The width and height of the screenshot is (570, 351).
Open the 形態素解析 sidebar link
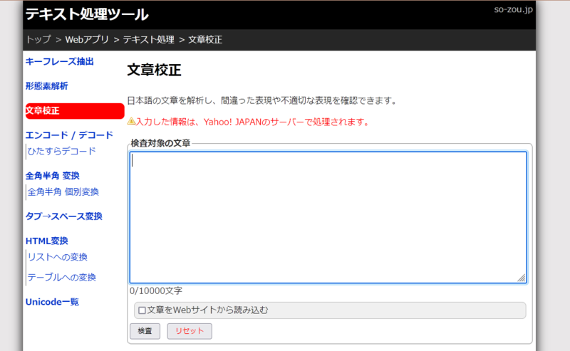point(46,86)
